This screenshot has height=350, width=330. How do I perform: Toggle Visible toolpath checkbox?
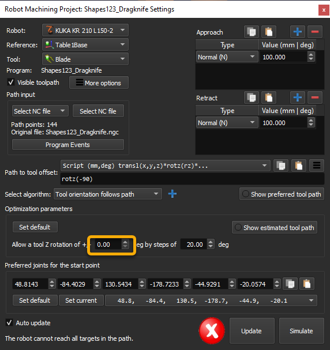click(11, 82)
